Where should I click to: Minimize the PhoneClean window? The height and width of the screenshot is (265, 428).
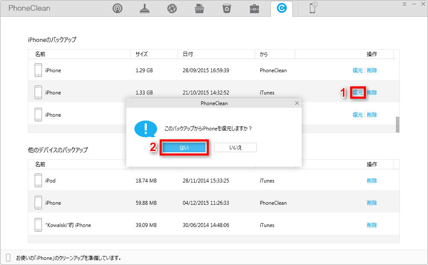[414, 4]
